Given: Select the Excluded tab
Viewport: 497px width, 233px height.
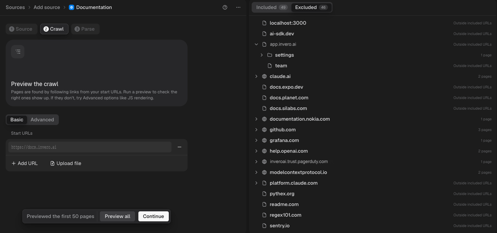Looking at the screenshot, I should [x=311, y=7].
